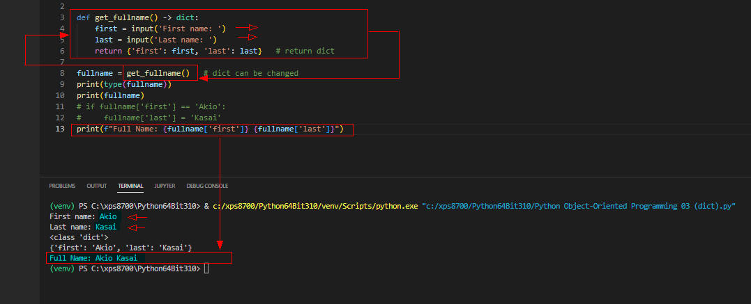The width and height of the screenshot is (751, 304).
Task: Open the OUTPUT panel tab
Action: click(97, 186)
